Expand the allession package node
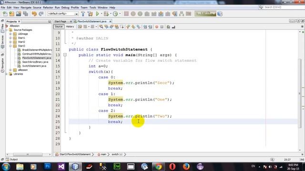This screenshot has width=305, height=171. coord(10,70)
